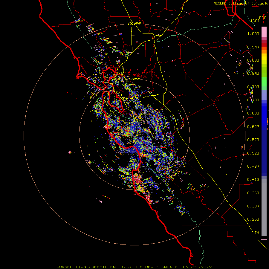
Task: Click the 1.000 scale value
Action: [253, 33]
